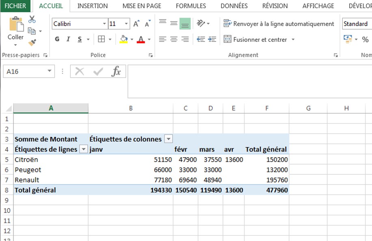
Task: Apply yellow fill color bucket
Action: pos(123,39)
